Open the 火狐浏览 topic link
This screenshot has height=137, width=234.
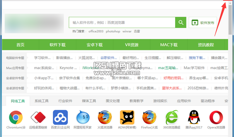pos(87,58)
